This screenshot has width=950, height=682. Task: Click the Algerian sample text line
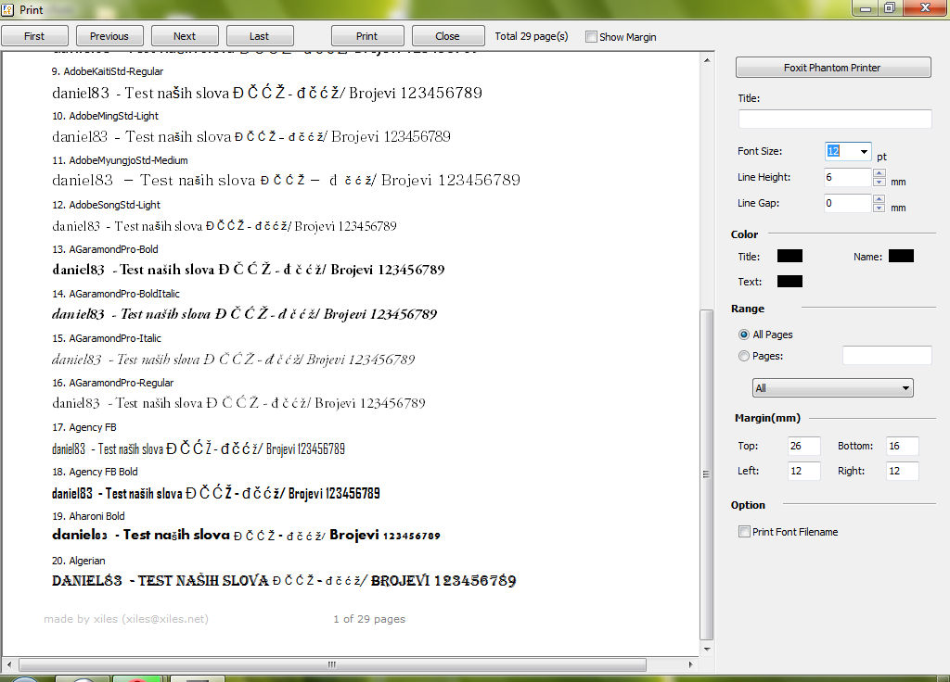284,581
